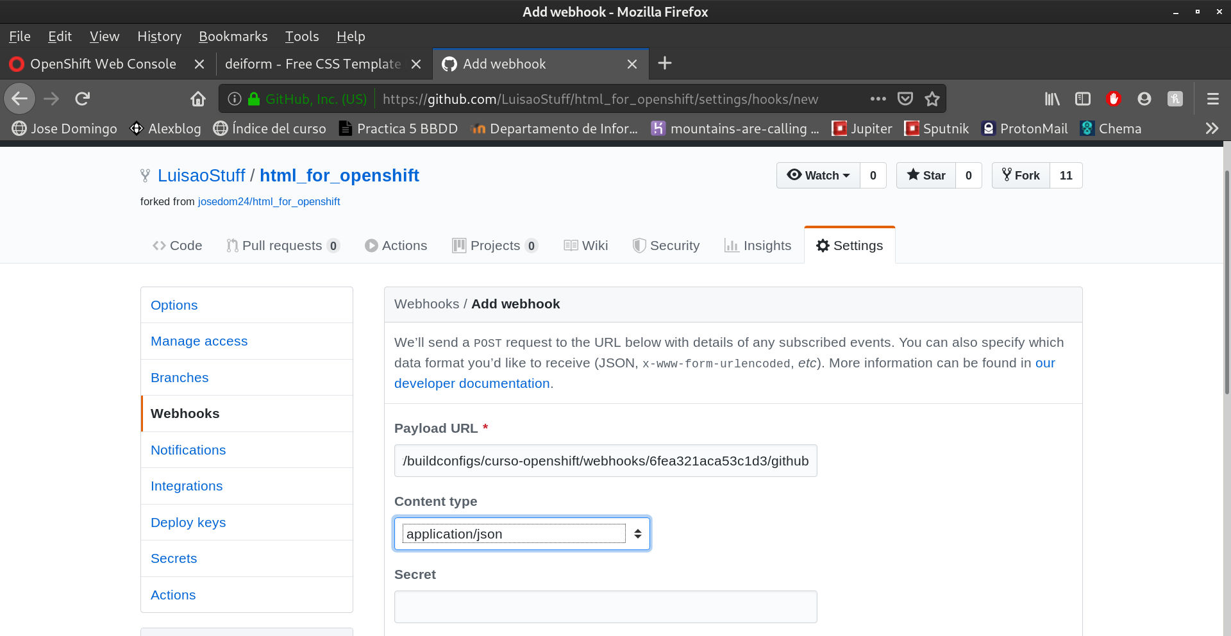Switch to the OpenShift Web Console tab
This screenshot has width=1231, height=636.
103,64
